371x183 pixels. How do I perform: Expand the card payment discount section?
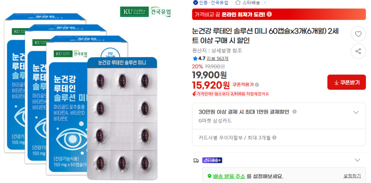[356, 112]
